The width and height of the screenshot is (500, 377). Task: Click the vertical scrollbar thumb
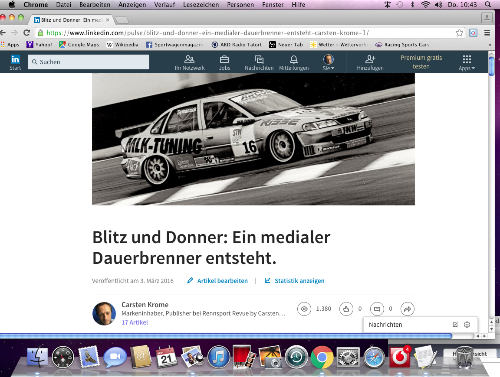491,66
